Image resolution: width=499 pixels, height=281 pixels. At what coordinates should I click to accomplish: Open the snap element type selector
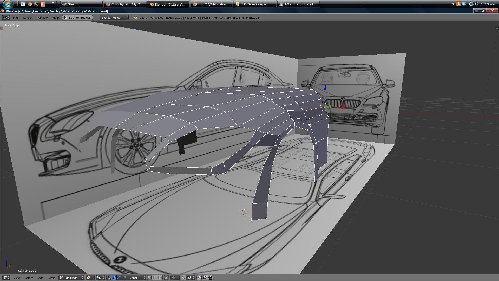tap(191, 278)
